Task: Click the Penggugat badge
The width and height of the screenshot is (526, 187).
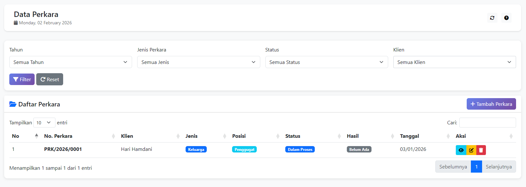Action: pos(244,149)
